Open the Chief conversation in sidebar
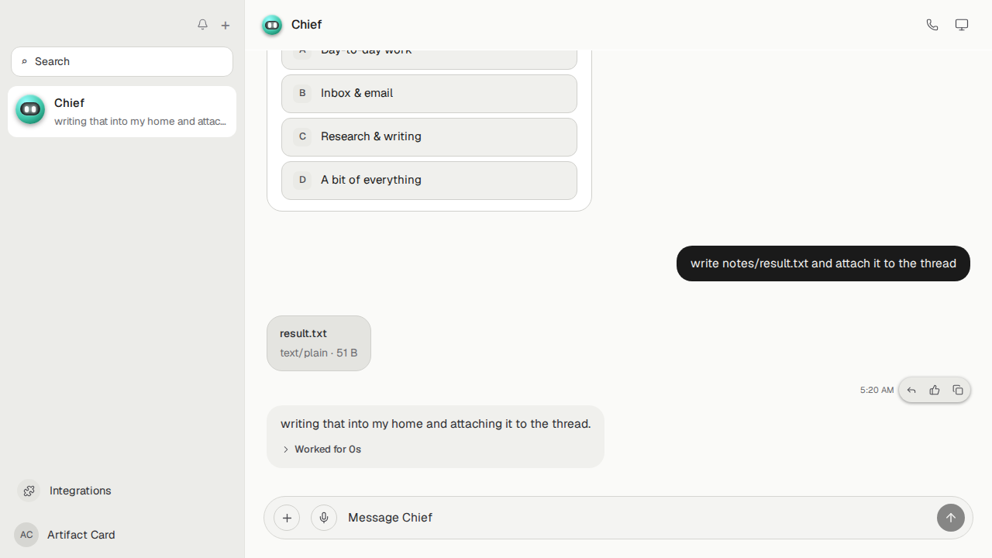Viewport: 992px width, 558px height. point(122,112)
